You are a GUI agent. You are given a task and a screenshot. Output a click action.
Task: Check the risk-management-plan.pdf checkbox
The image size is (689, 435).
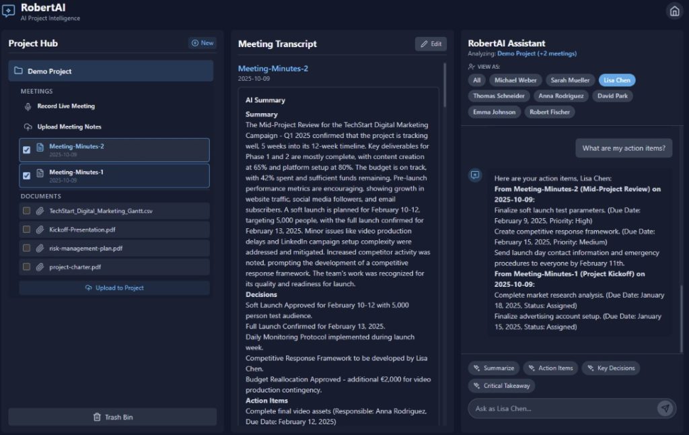(26, 248)
